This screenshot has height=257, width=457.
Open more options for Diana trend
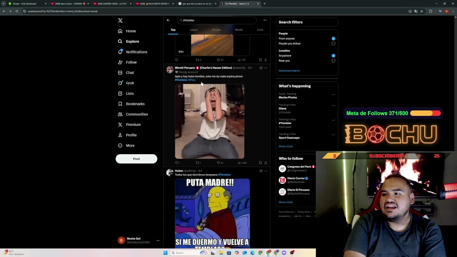333,106
